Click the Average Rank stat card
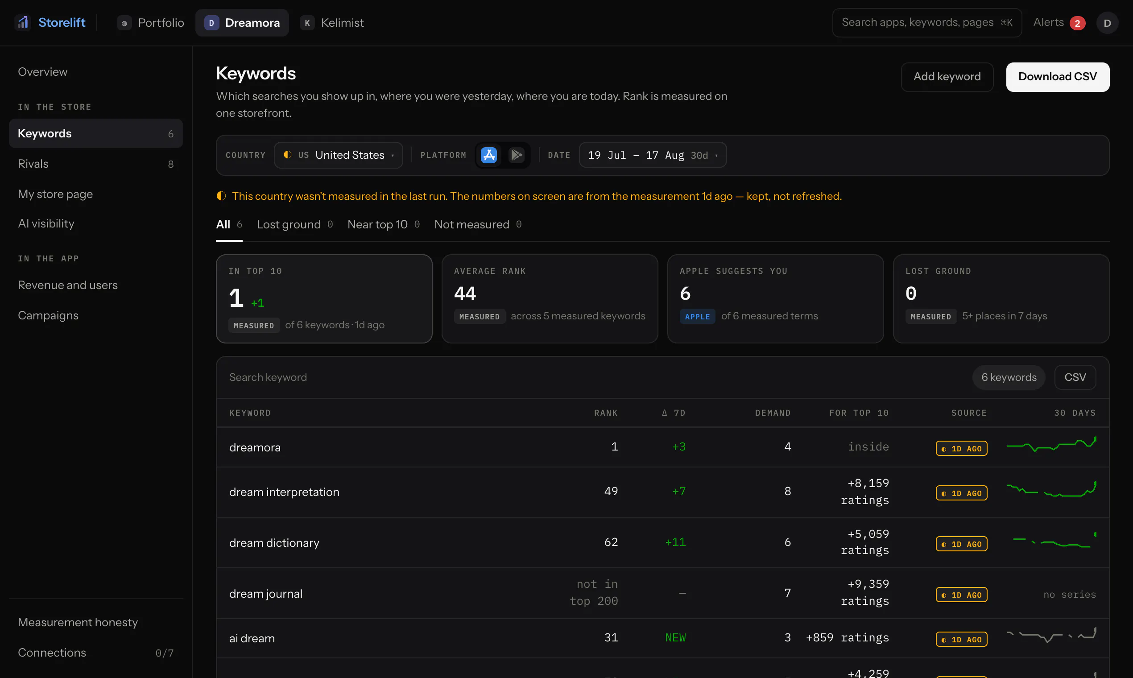 (550, 299)
